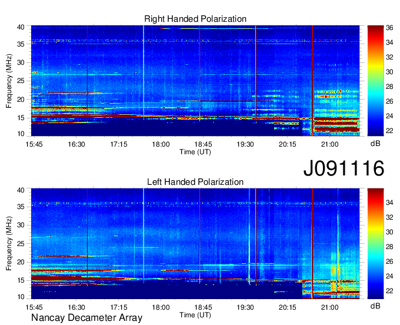Click the 10 MHz tick on lower frequency axis
The image size is (400, 325).
tap(21, 297)
